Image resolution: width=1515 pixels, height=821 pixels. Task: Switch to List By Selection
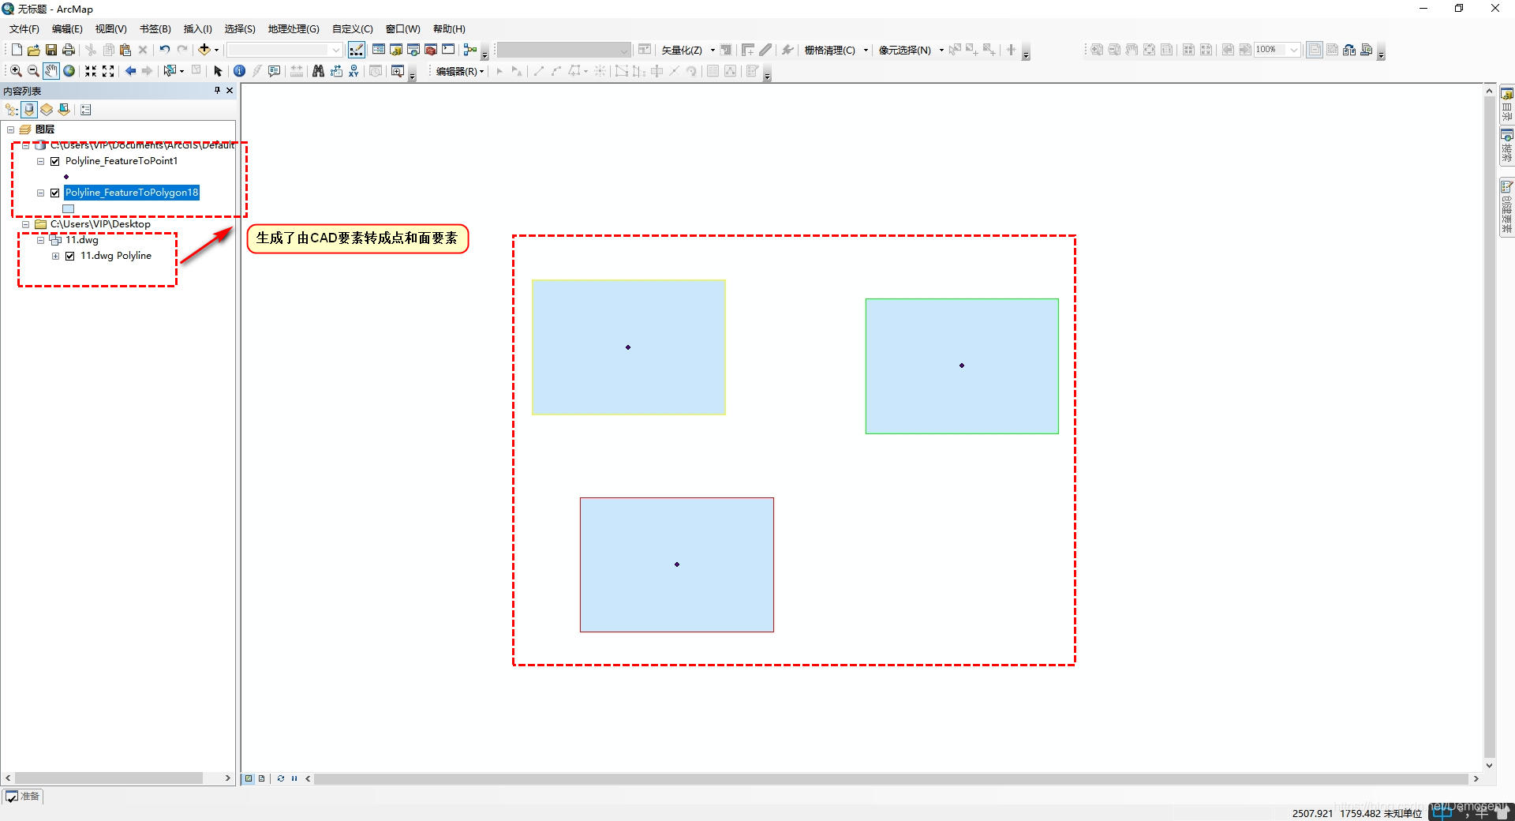pyautogui.click(x=64, y=110)
